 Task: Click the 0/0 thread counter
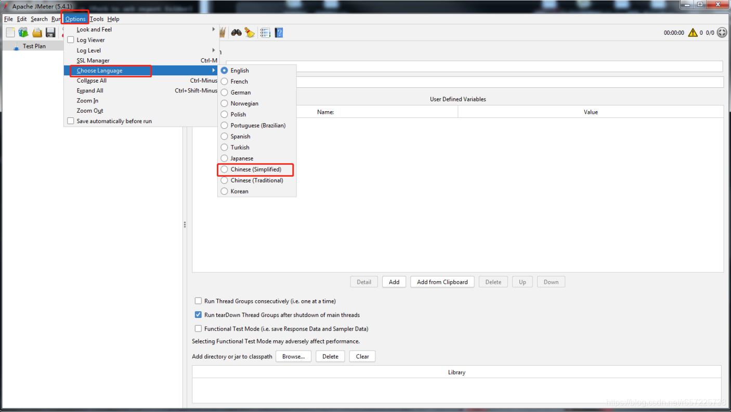[x=710, y=33]
